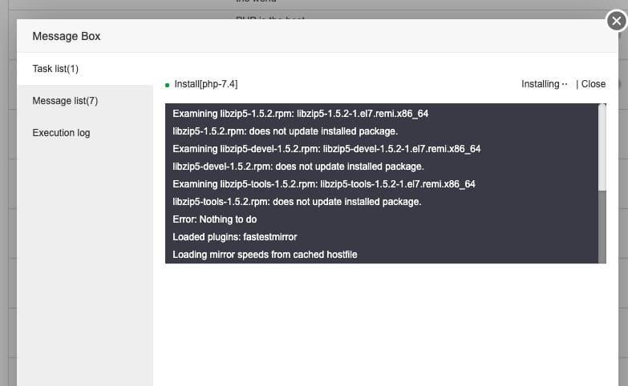628x386 pixels.
Task: Click the log output scrollbar thumb
Action: coord(602,149)
